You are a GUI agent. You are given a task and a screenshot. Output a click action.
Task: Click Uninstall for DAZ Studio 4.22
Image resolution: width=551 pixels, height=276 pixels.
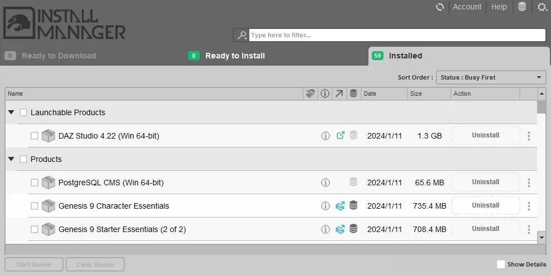(485, 135)
